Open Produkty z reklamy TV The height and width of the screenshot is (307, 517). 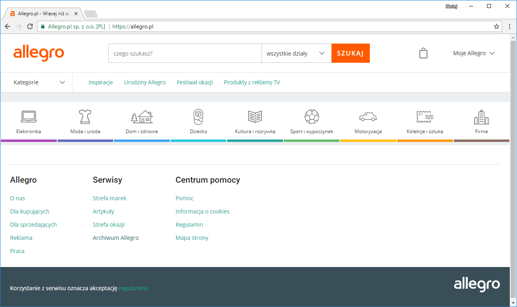(x=252, y=82)
